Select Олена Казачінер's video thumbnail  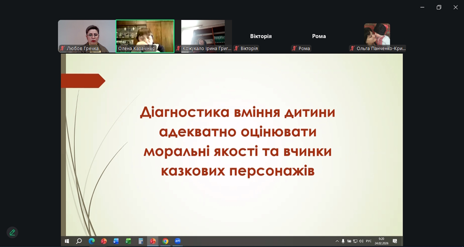click(145, 36)
